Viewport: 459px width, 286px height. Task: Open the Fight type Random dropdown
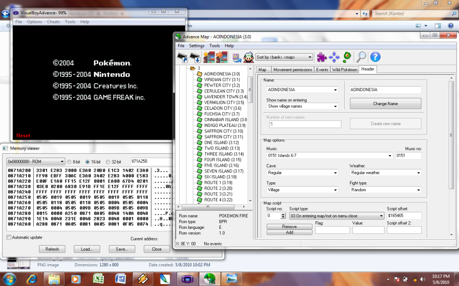[x=385, y=189]
